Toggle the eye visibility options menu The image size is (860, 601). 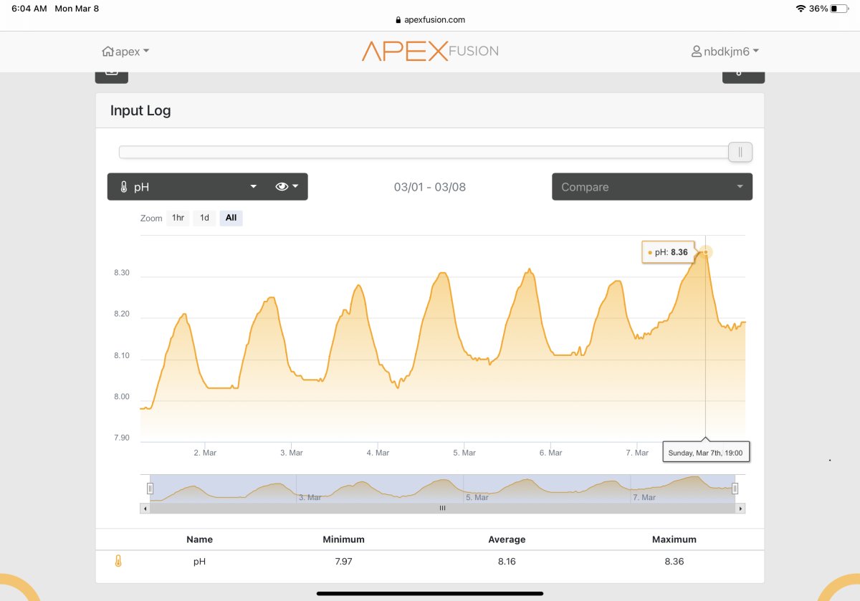tap(287, 187)
